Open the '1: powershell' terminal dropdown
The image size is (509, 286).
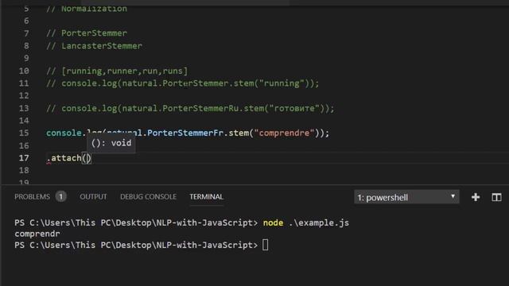pos(406,197)
